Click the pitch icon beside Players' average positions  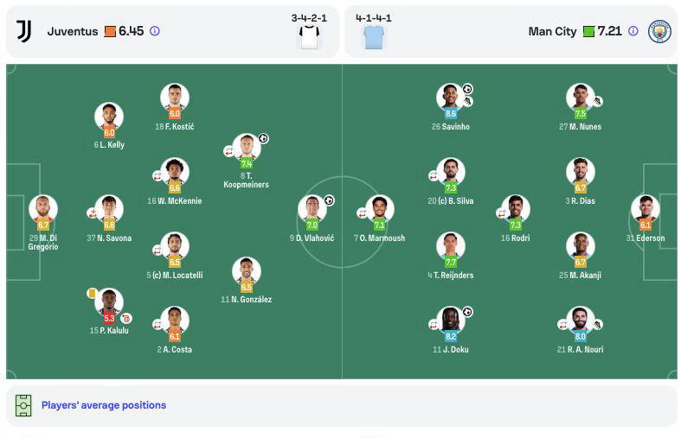[x=23, y=405]
